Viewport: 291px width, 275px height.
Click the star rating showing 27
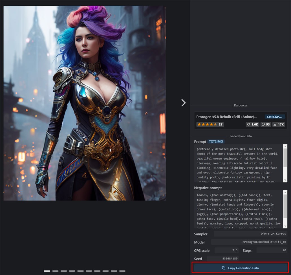click(x=210, y=124)
